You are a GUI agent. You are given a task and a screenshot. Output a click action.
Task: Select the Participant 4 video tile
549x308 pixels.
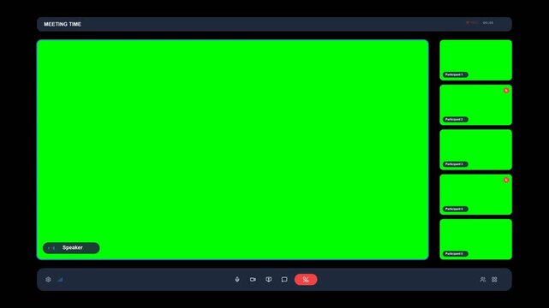point(476,194)
